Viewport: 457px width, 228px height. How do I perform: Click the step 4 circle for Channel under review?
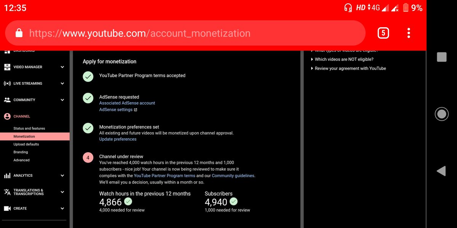[x=88, y=158]
